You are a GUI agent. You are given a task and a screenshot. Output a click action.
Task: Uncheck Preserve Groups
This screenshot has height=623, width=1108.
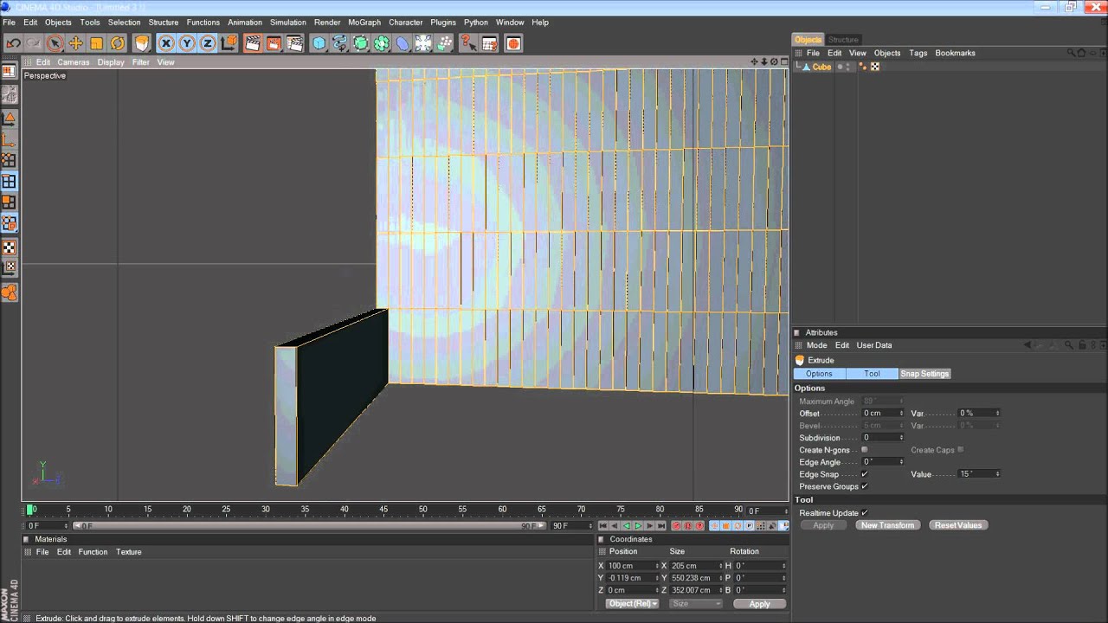click(864, 486)
